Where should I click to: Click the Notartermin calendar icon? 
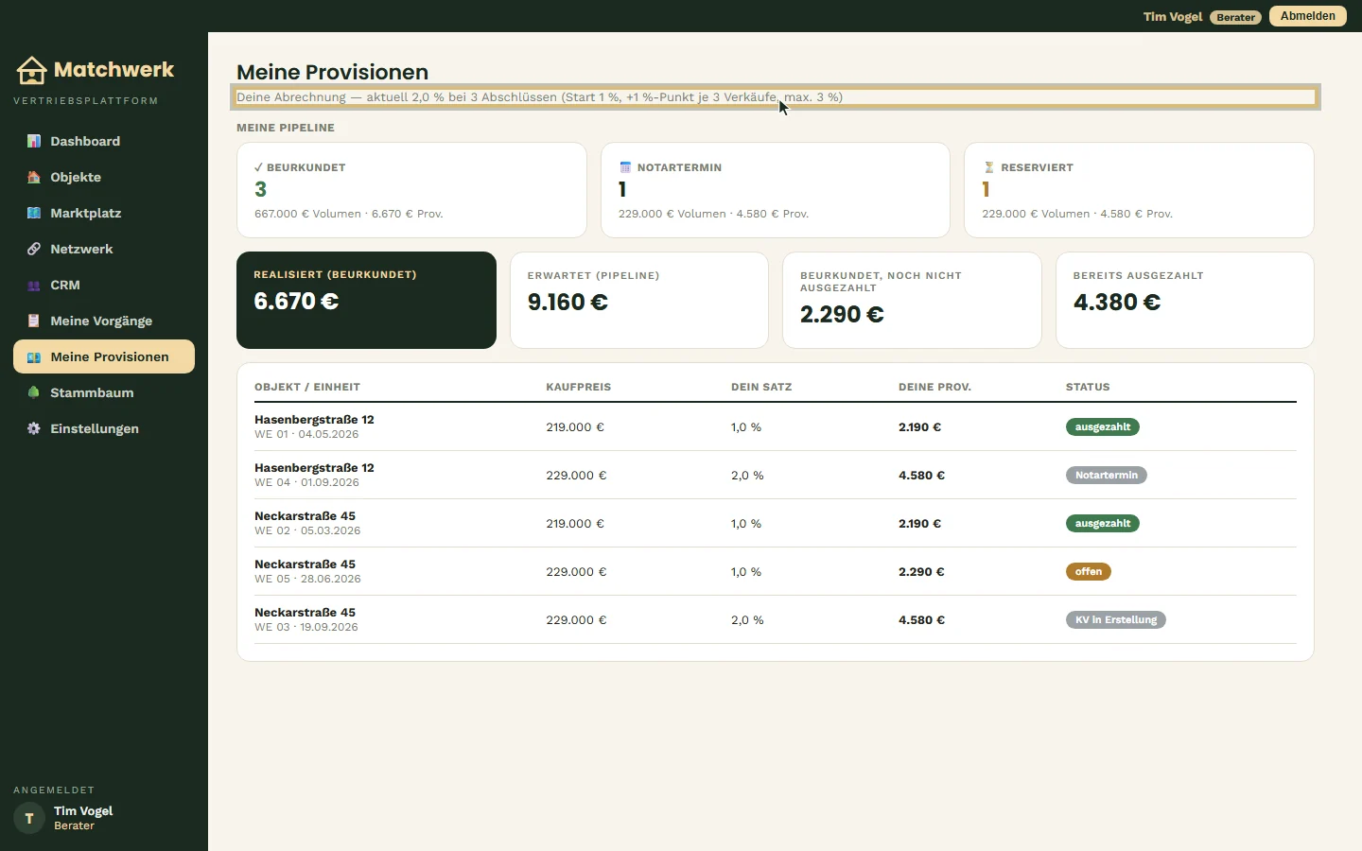625,167
